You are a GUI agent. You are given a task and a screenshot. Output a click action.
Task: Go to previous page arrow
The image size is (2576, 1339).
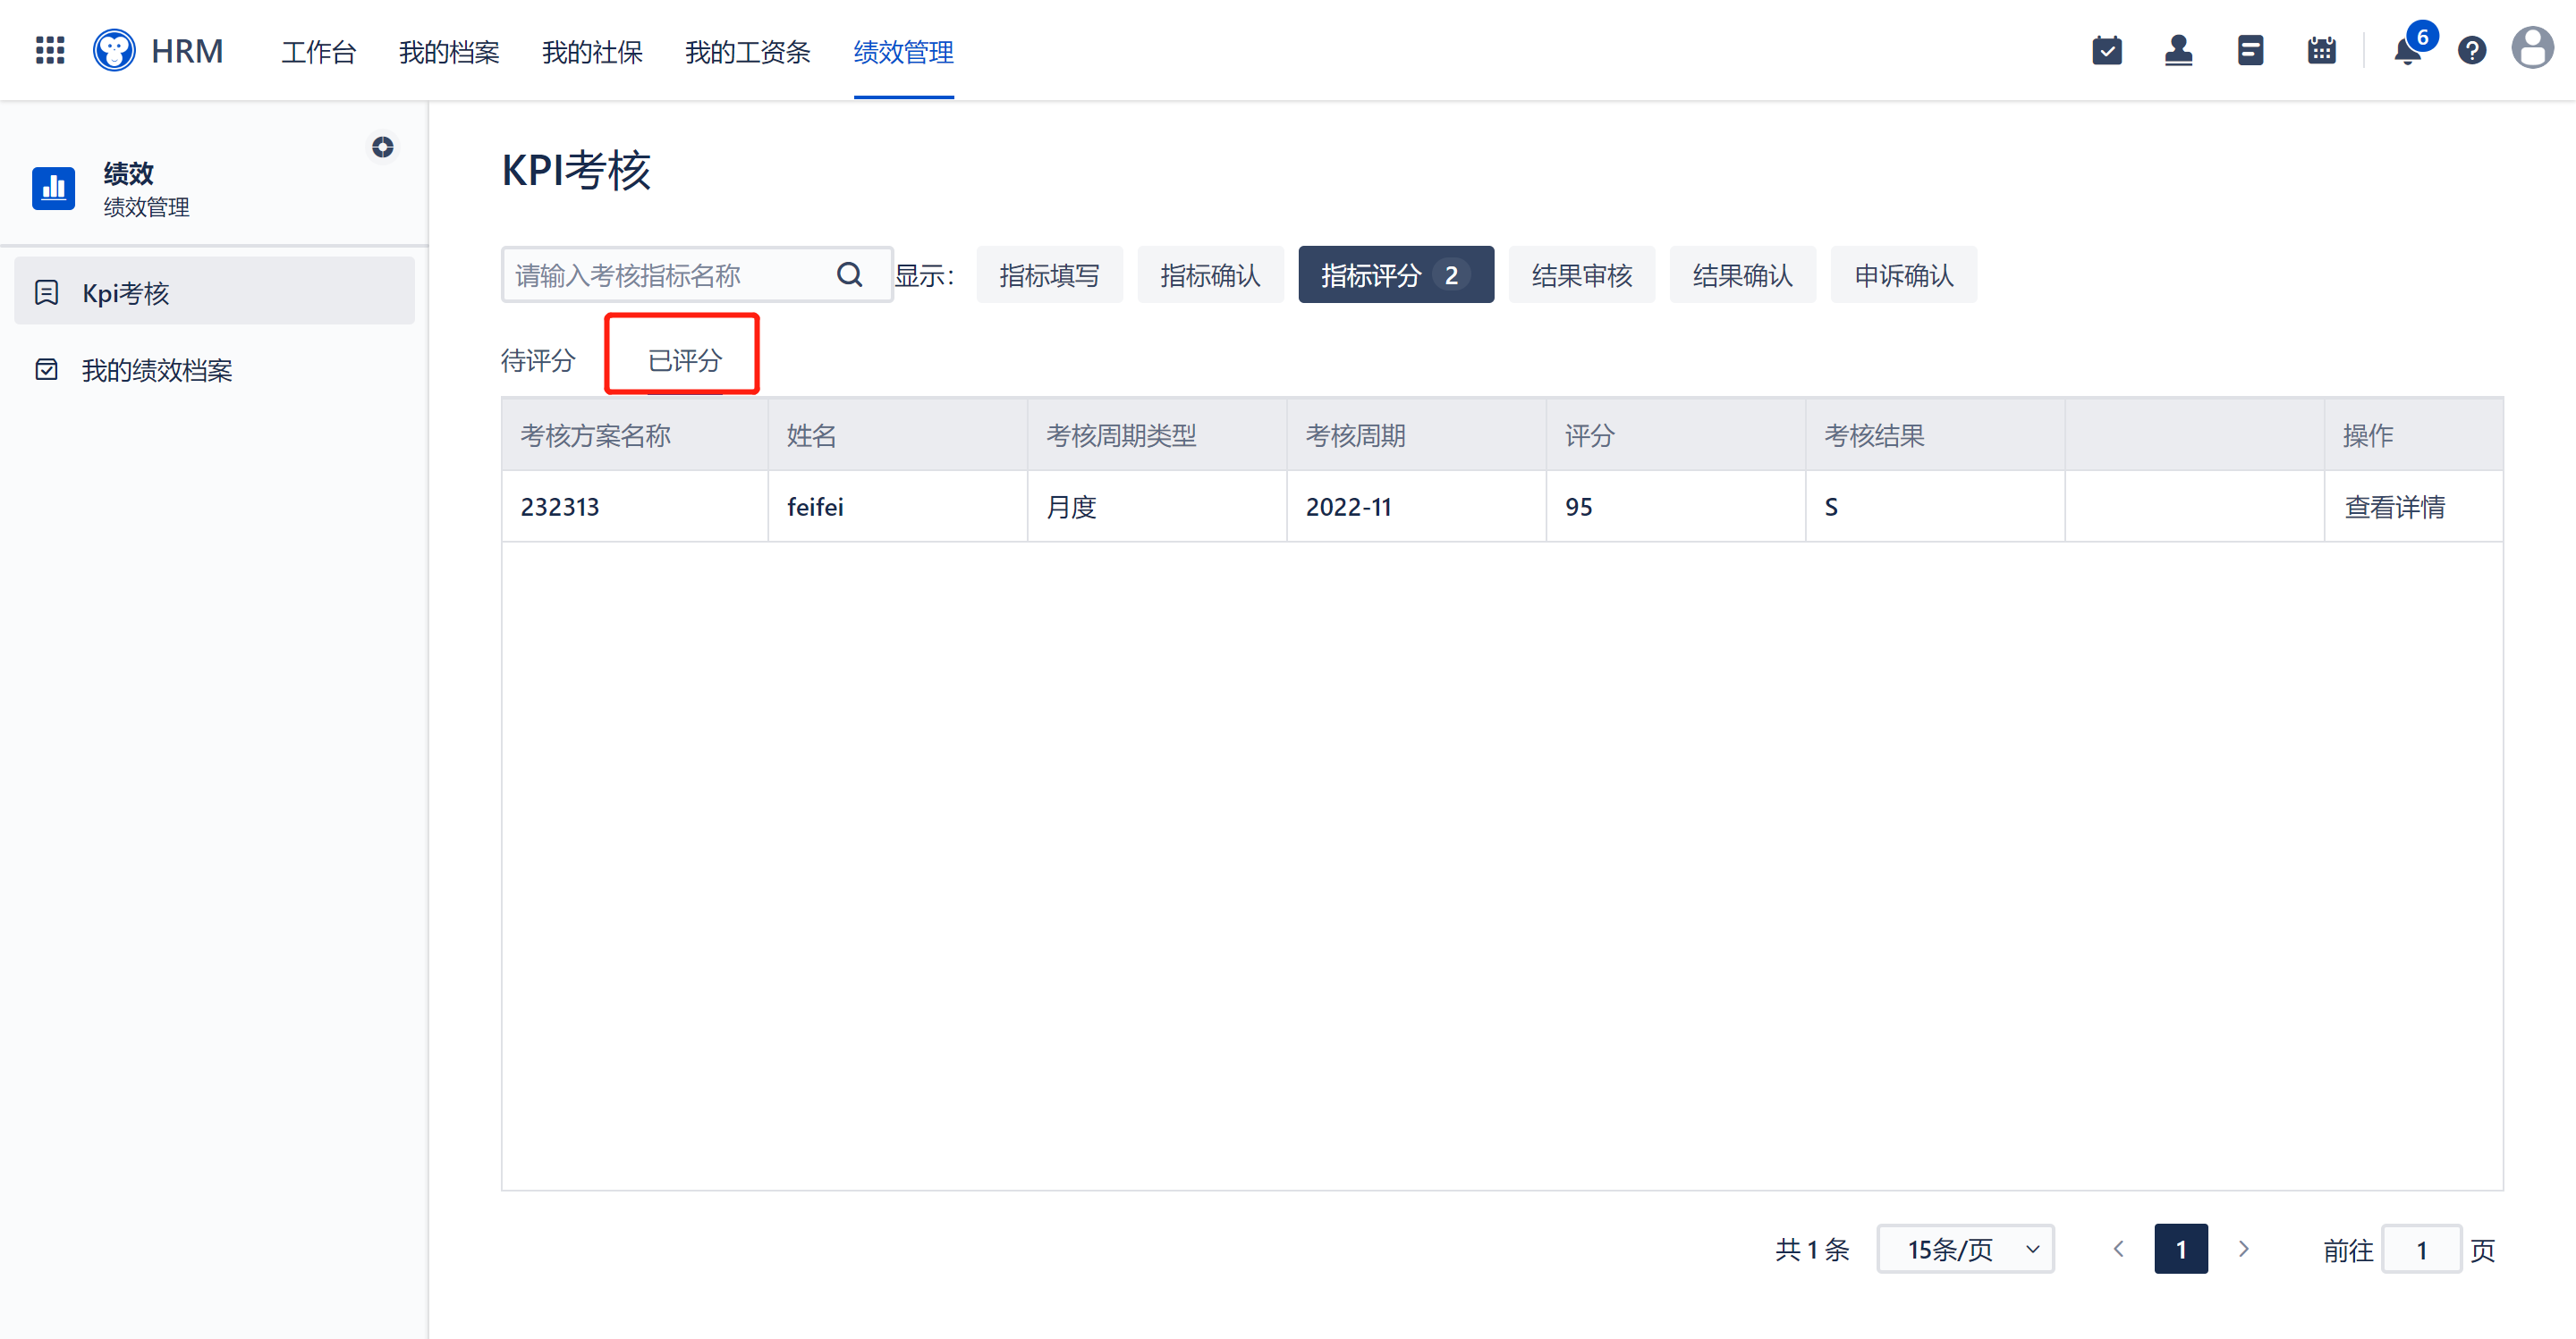click(2118, 1249)
